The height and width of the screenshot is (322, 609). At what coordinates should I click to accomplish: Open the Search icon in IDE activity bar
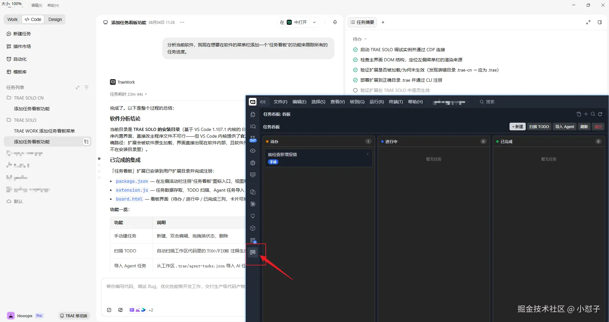[x=253, y=127]
